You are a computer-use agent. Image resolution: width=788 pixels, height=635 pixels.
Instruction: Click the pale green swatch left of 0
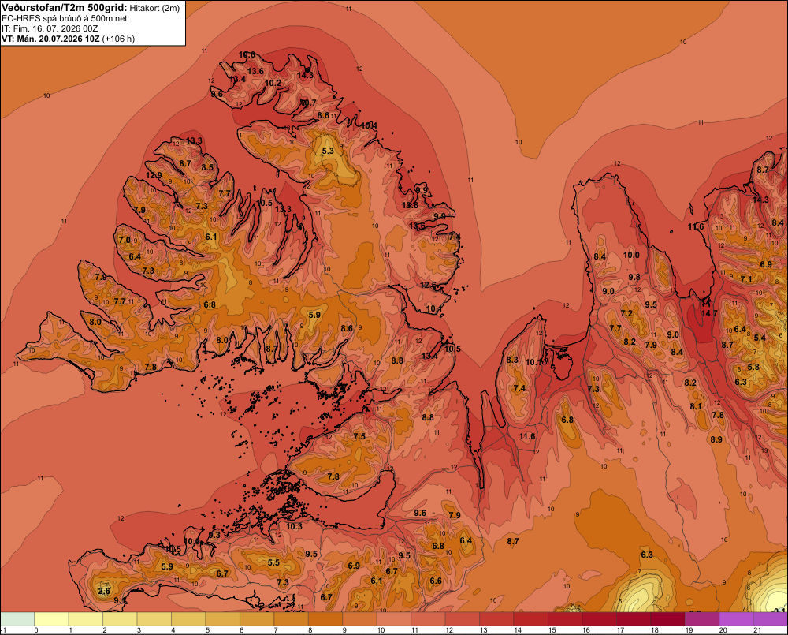pos(17,618)
